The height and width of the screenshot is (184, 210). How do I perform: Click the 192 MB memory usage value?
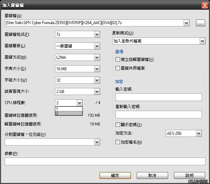pos(94,115)
